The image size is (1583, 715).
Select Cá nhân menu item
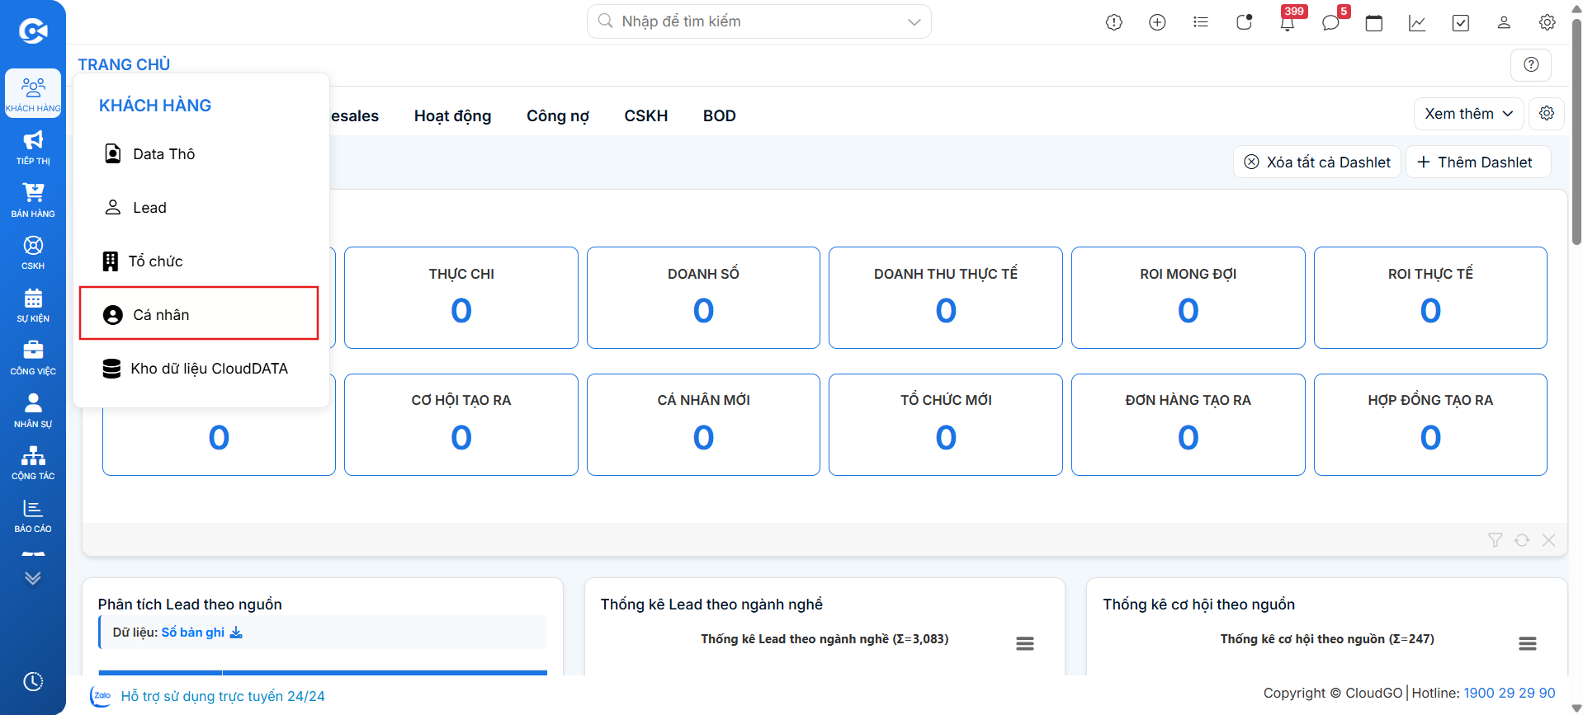199,313
